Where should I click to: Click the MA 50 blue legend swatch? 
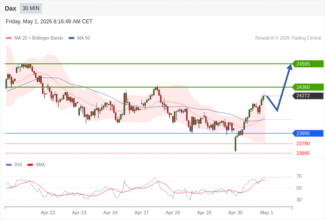pos(71,38)
